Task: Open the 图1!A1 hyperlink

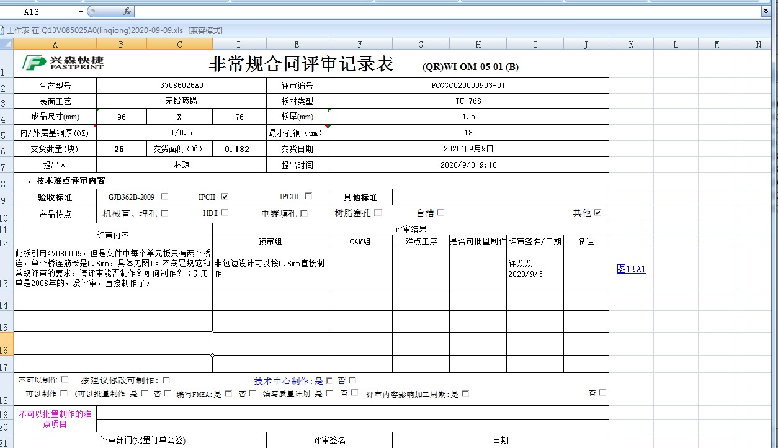Action: point(632,269)
